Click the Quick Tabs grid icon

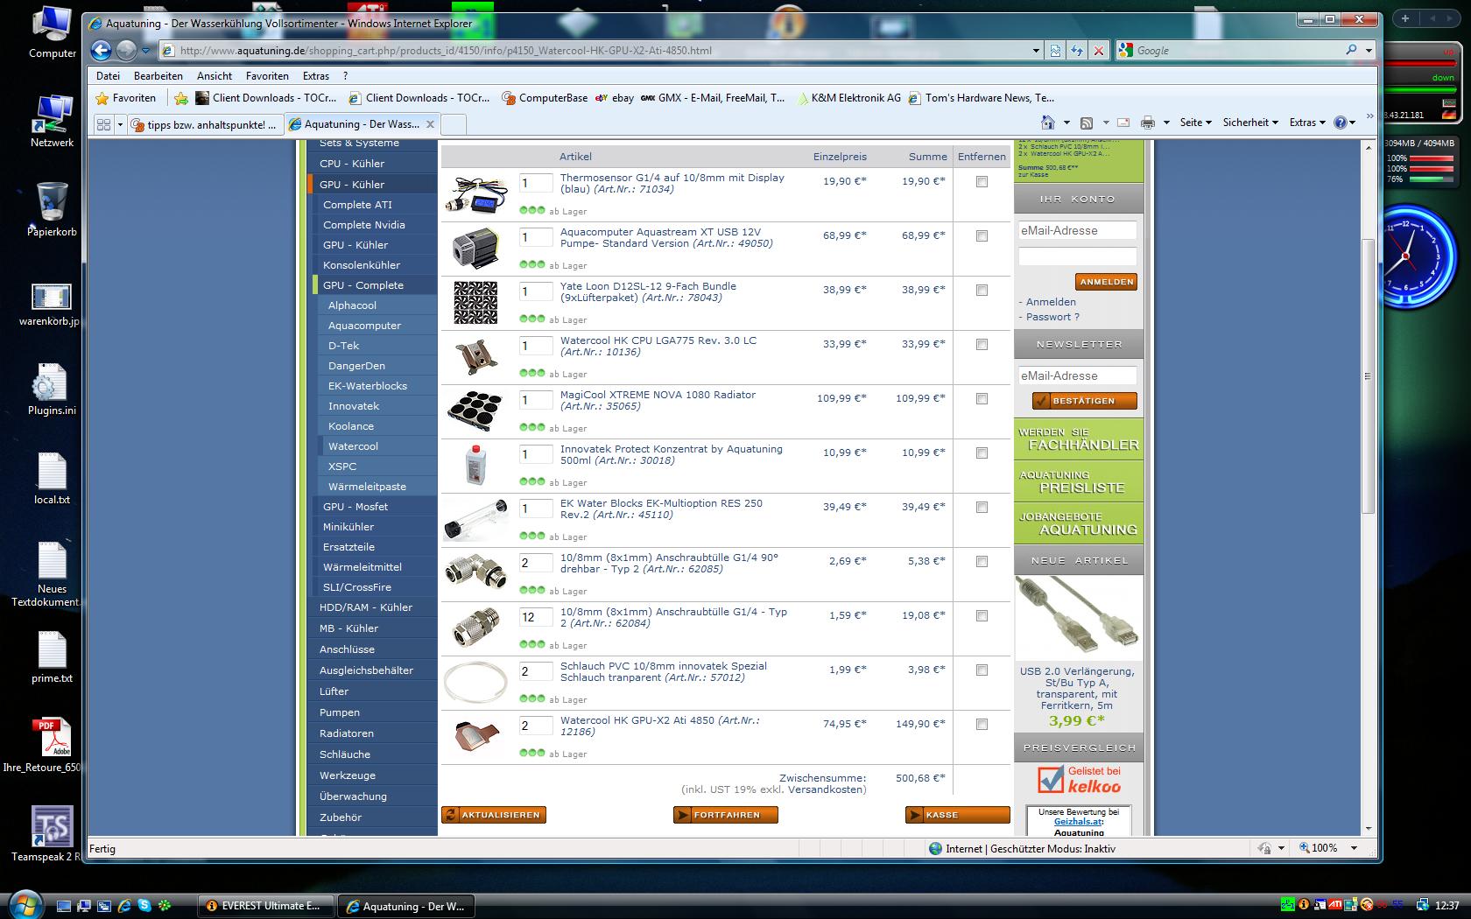coord(103,124)
